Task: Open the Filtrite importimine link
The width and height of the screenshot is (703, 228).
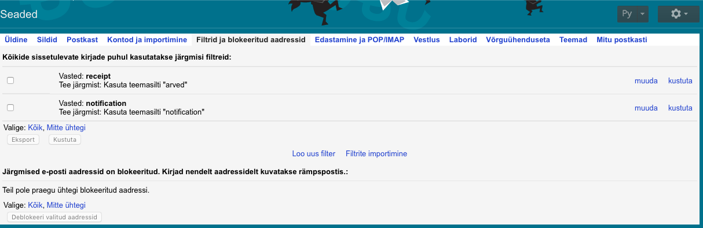Action: (x=376, y=154)
